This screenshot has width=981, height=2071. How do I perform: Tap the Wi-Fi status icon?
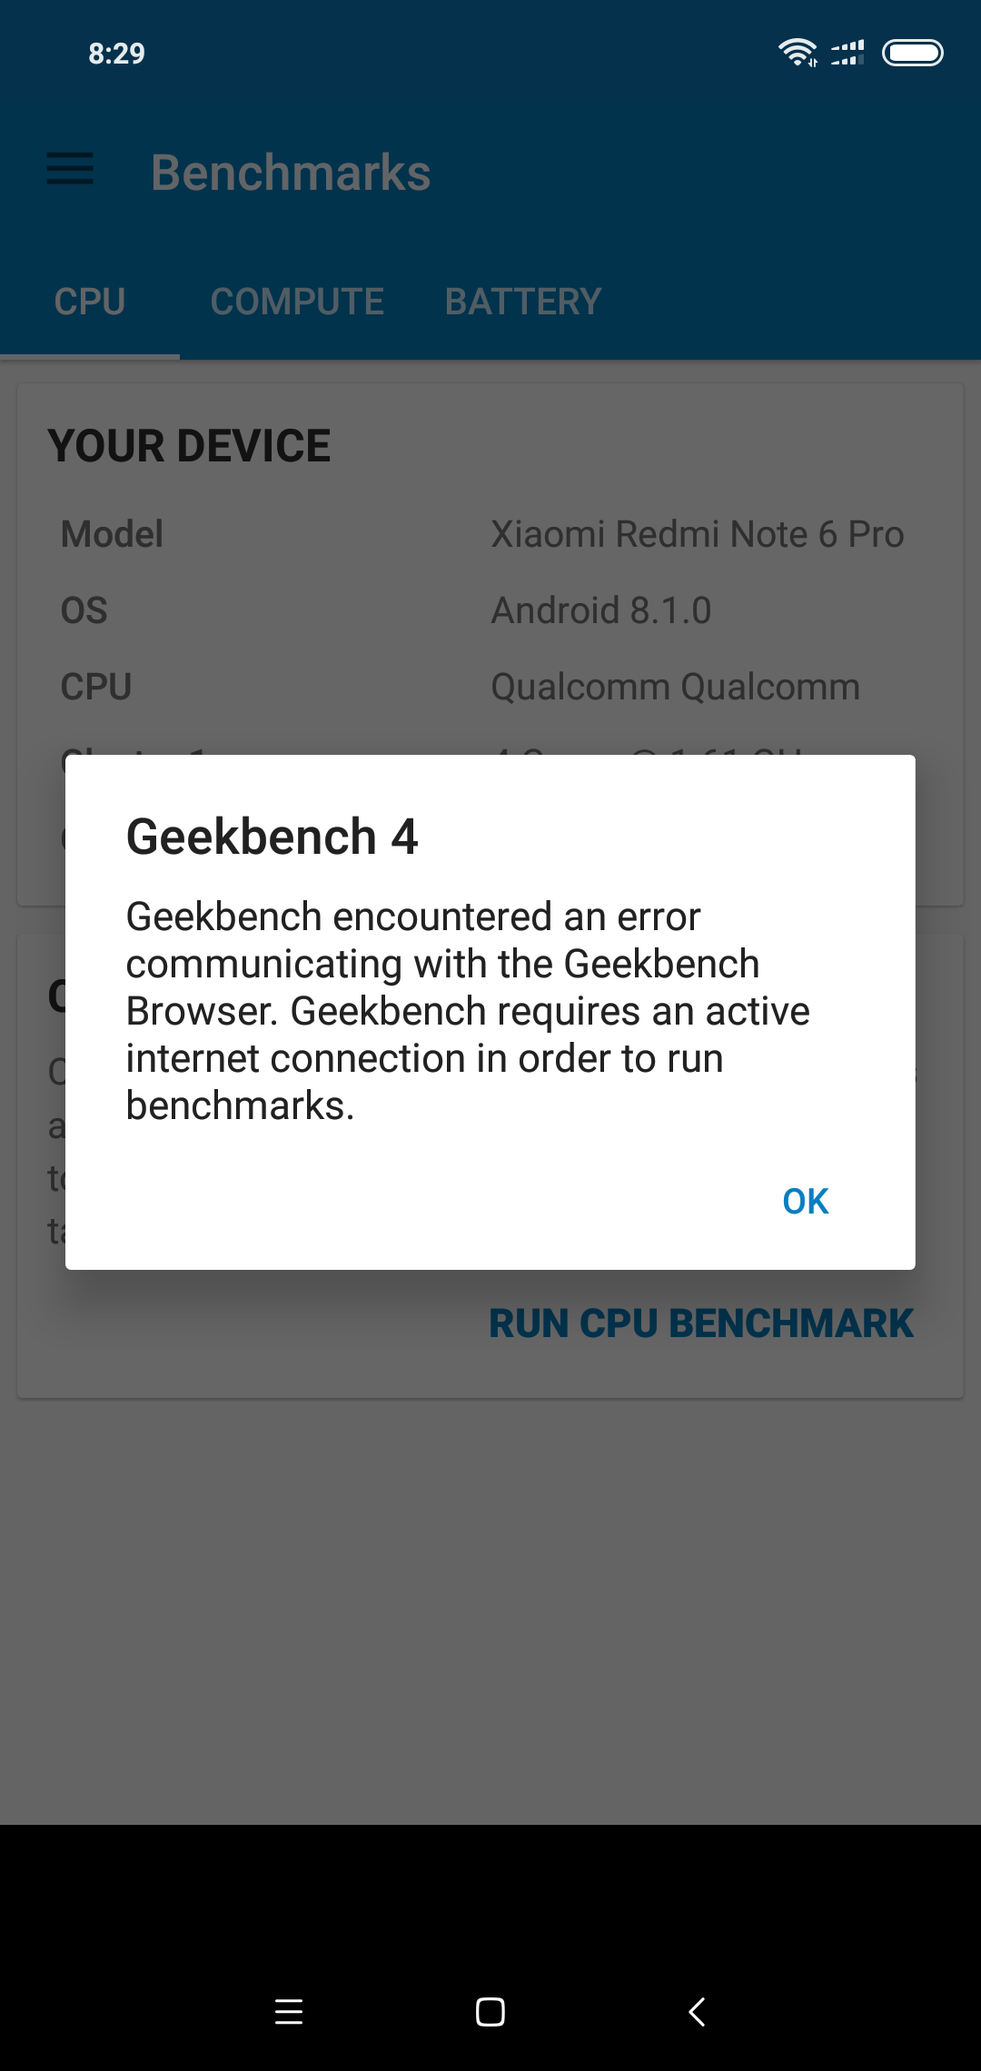point(798,53)
